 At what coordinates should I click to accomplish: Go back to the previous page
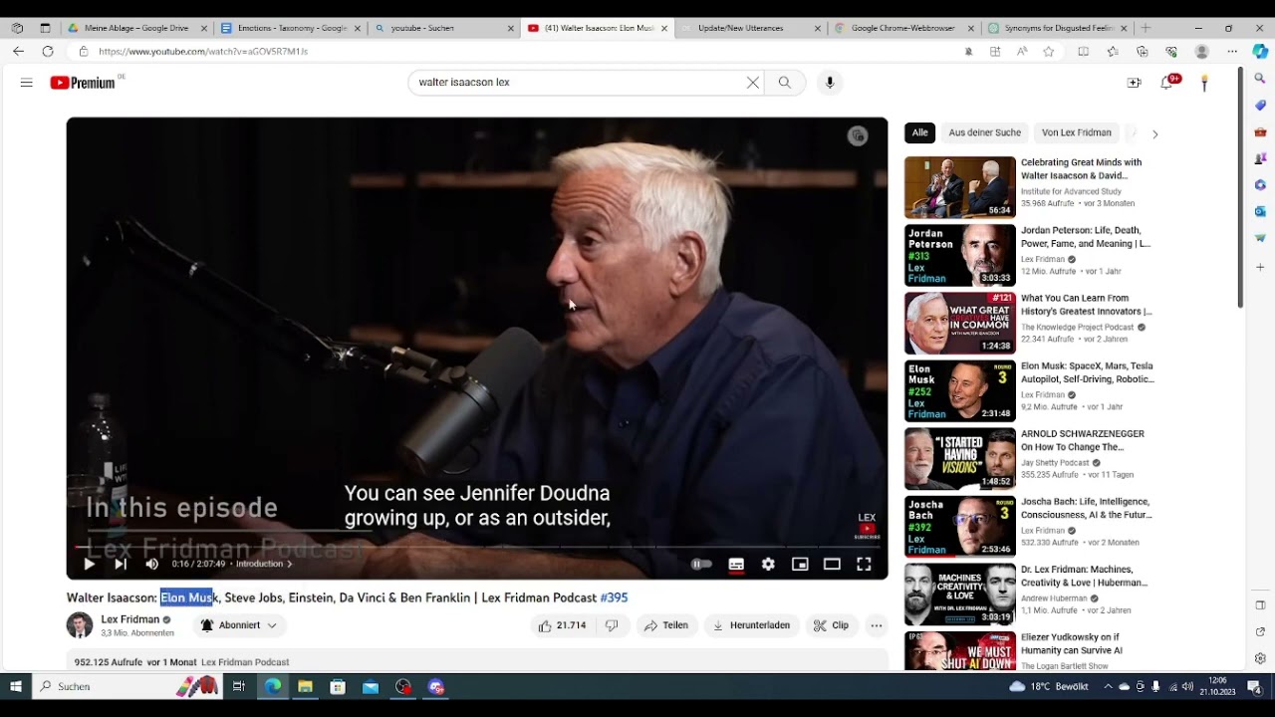18,51
